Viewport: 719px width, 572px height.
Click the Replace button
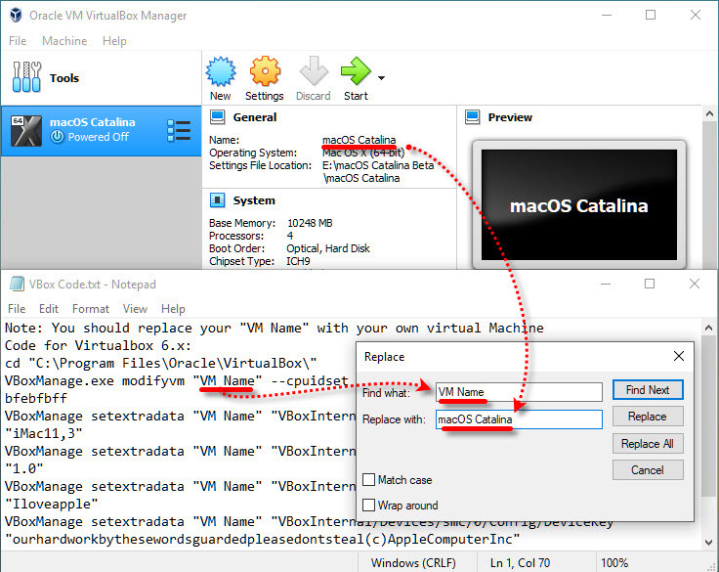point(648,417)
